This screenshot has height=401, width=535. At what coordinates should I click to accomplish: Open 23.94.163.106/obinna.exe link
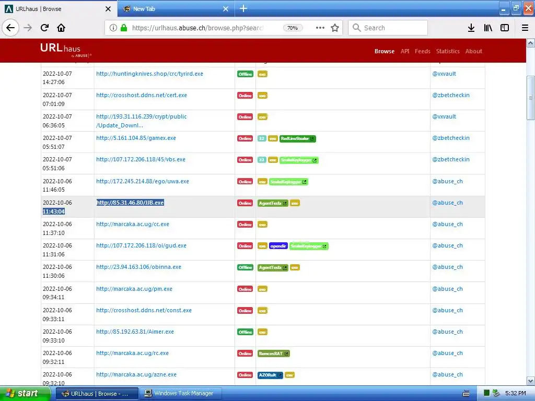pyautogui.click(x=138, y=267)
